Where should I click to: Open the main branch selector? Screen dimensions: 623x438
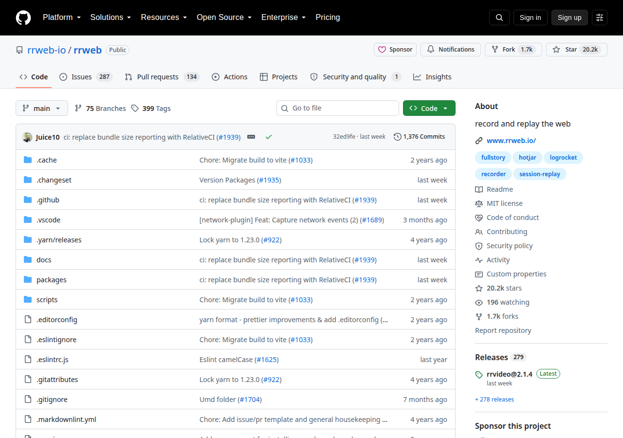[42, 109]
